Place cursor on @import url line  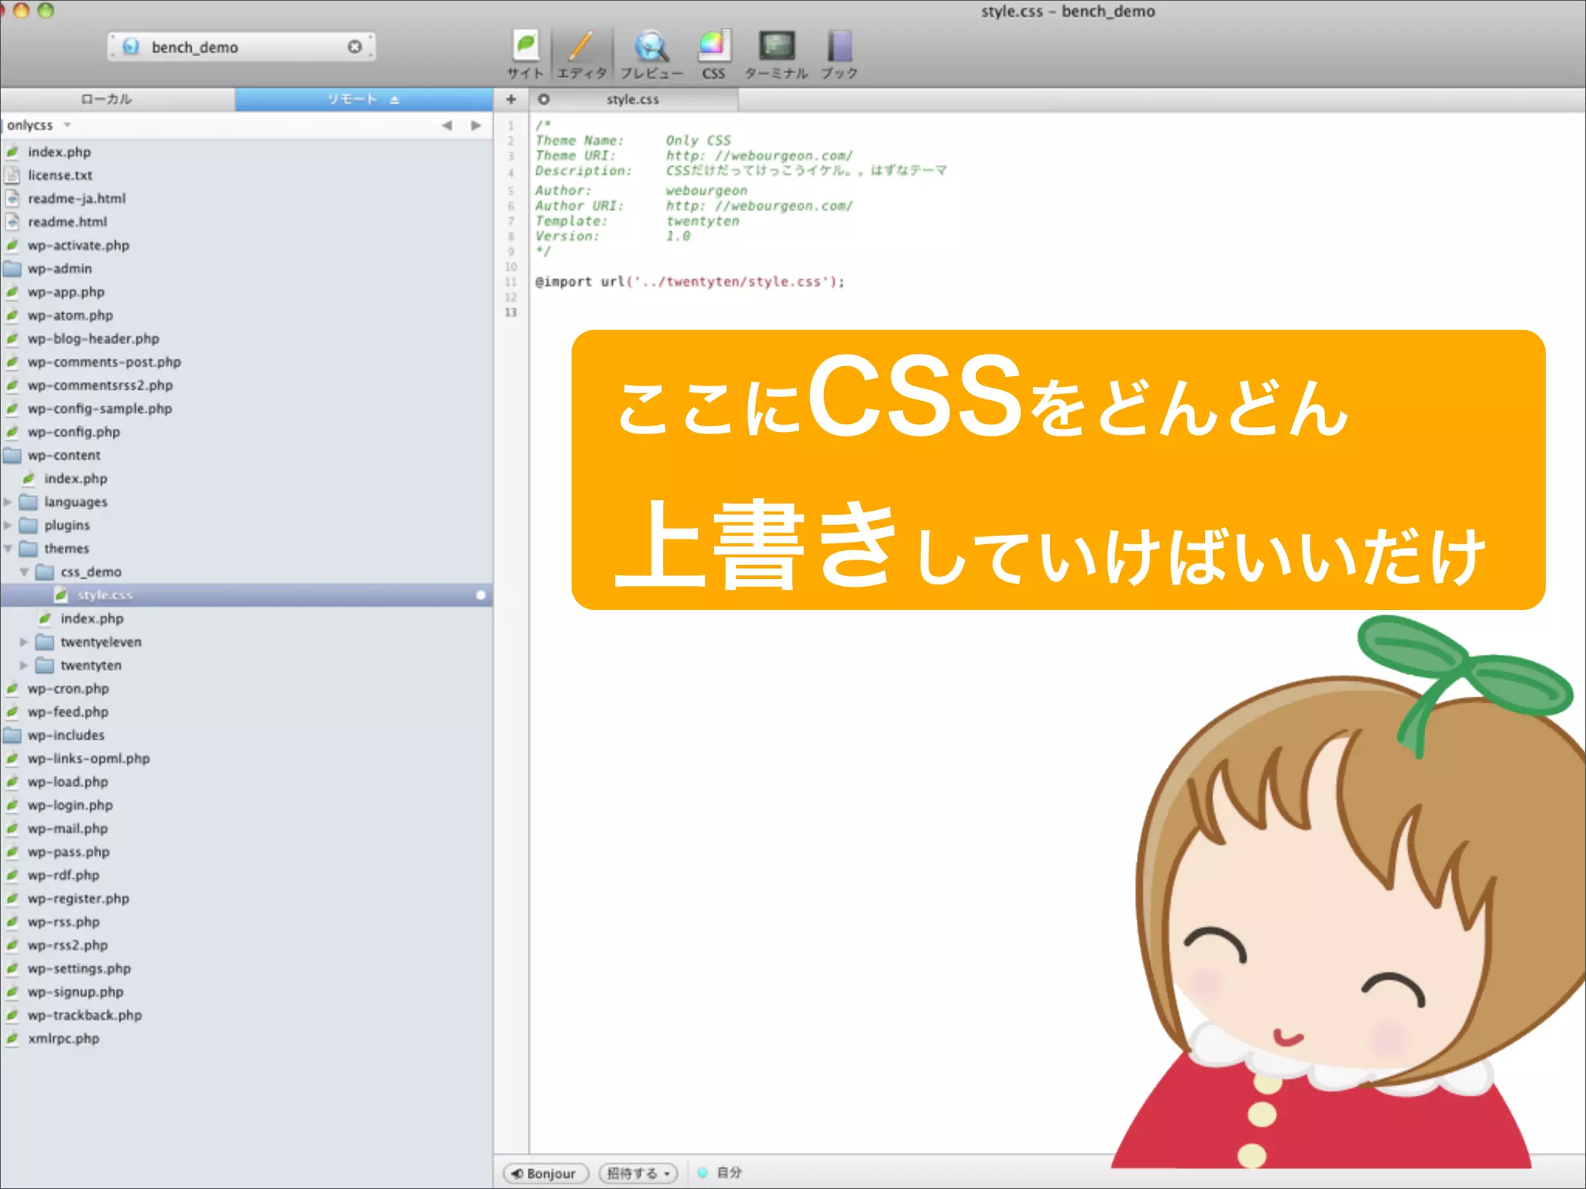(690, 282)
